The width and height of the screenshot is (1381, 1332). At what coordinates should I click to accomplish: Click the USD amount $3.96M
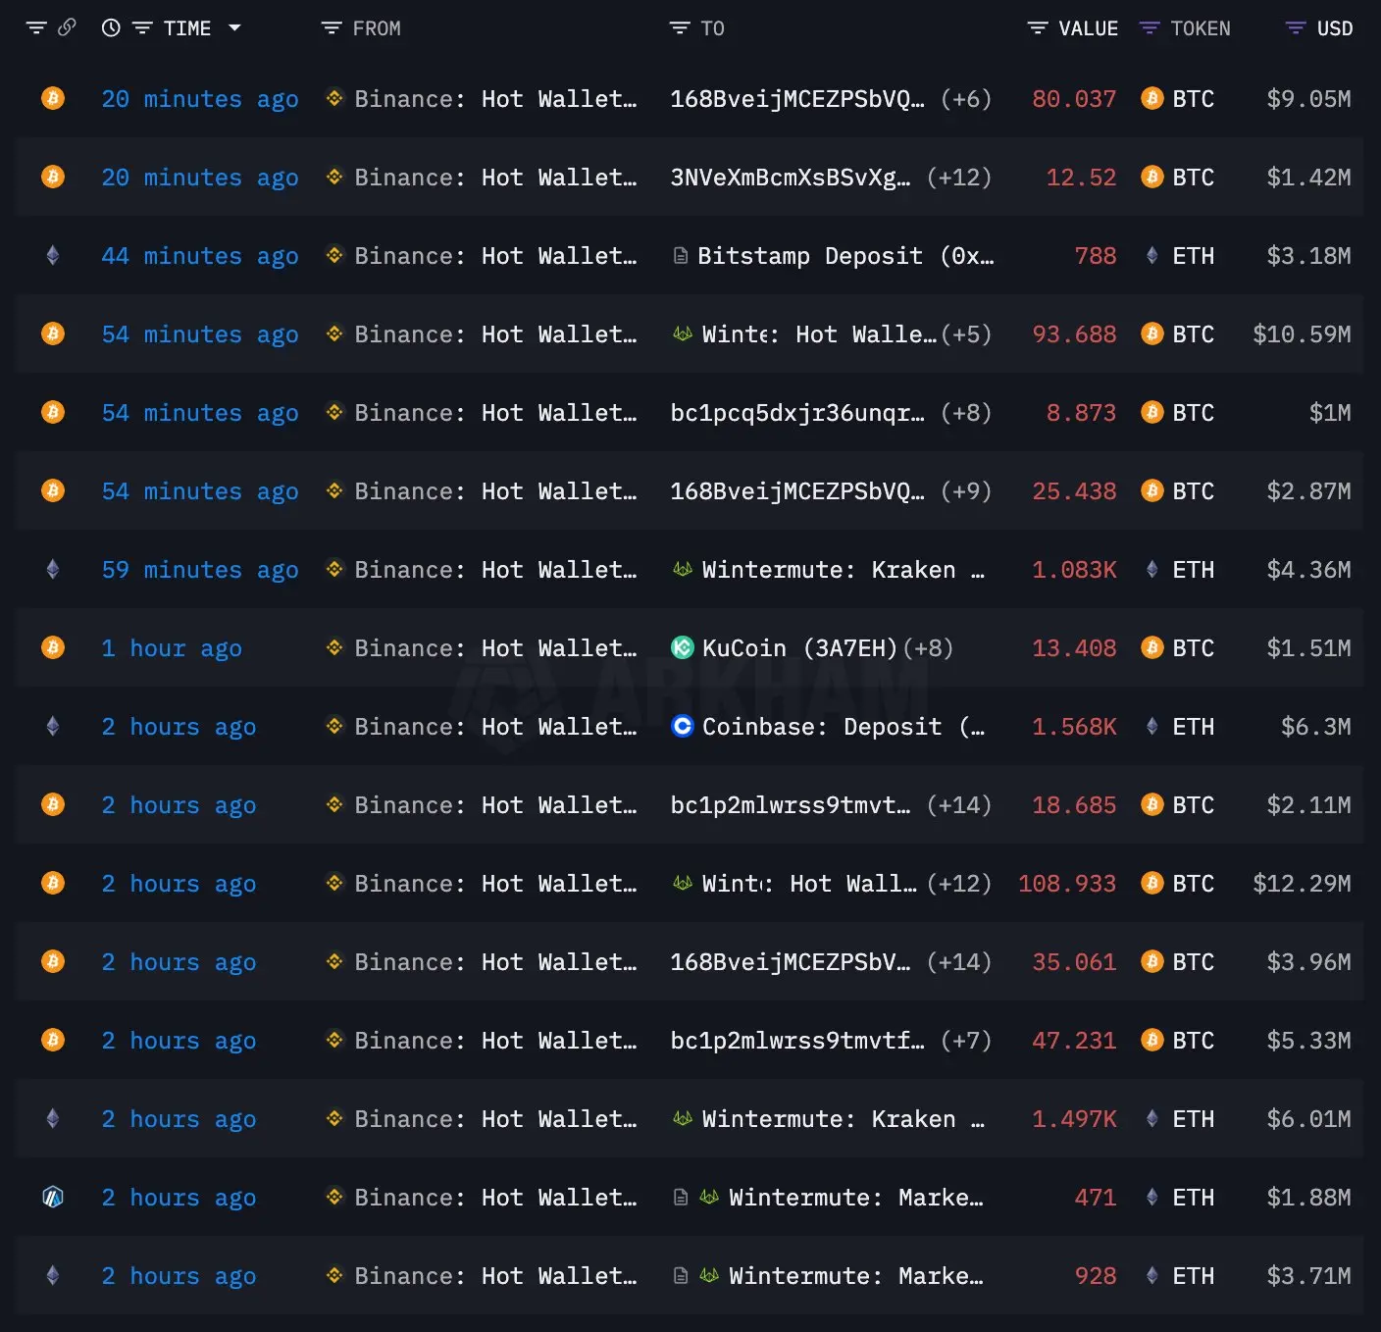click(1308, 962)
